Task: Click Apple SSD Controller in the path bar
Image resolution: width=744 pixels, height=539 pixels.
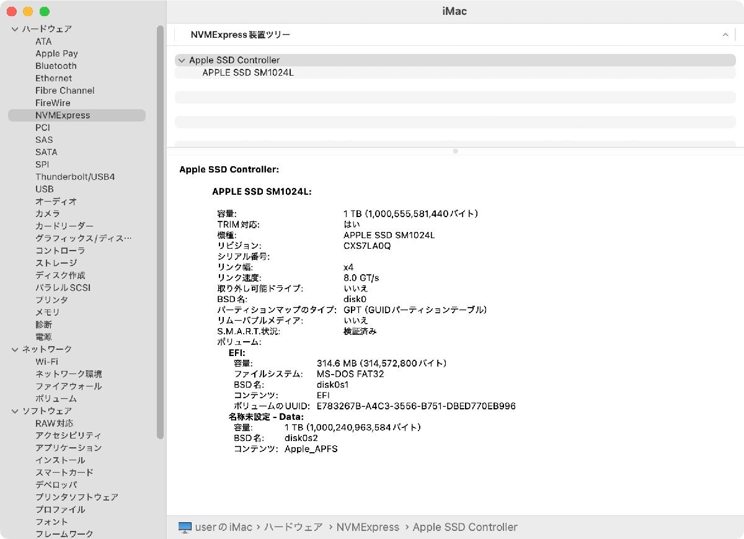Action: click(x=465, y=527)
